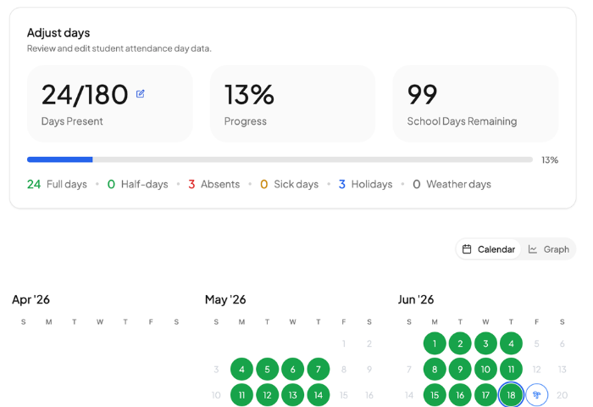Click the grayed June 5 date

click(536, 343)
